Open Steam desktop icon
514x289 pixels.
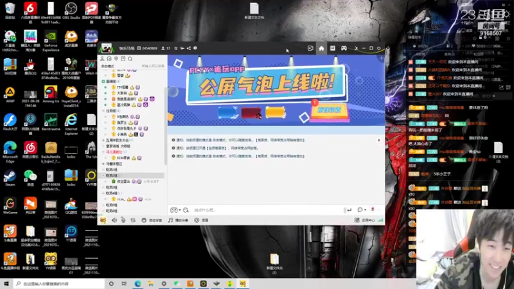[10, 179]
